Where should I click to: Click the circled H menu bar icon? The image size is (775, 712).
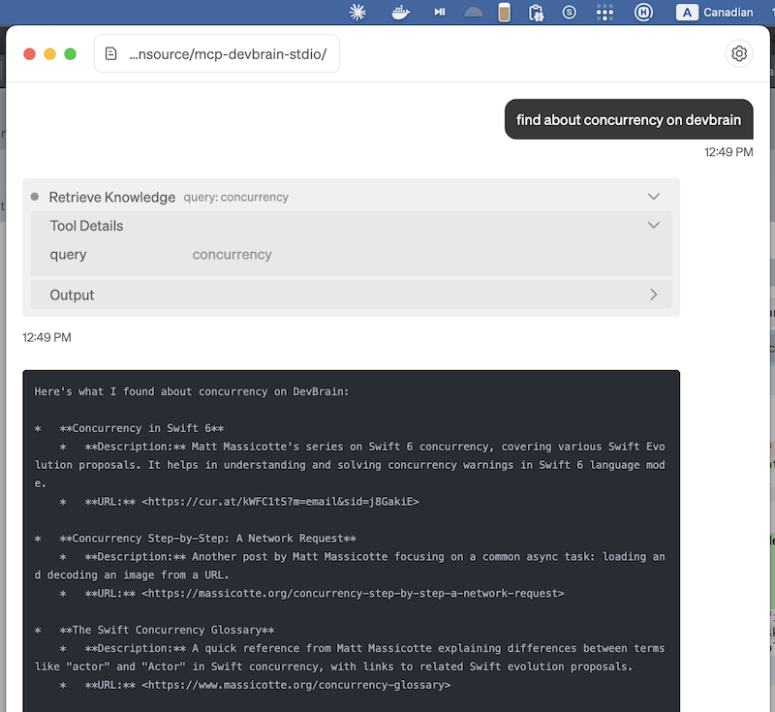[x=642, y=13]
